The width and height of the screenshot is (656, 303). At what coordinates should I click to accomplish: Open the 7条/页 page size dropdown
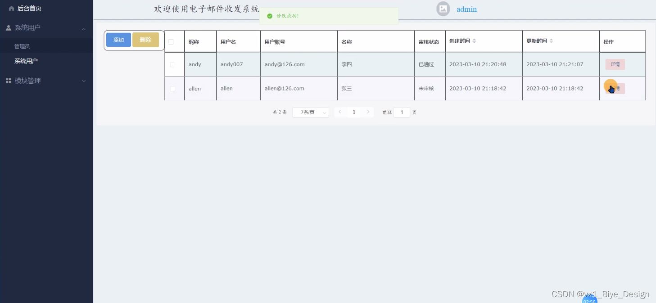point(311,113)
